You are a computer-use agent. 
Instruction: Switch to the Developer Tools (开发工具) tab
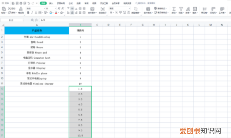coord(104,3)
